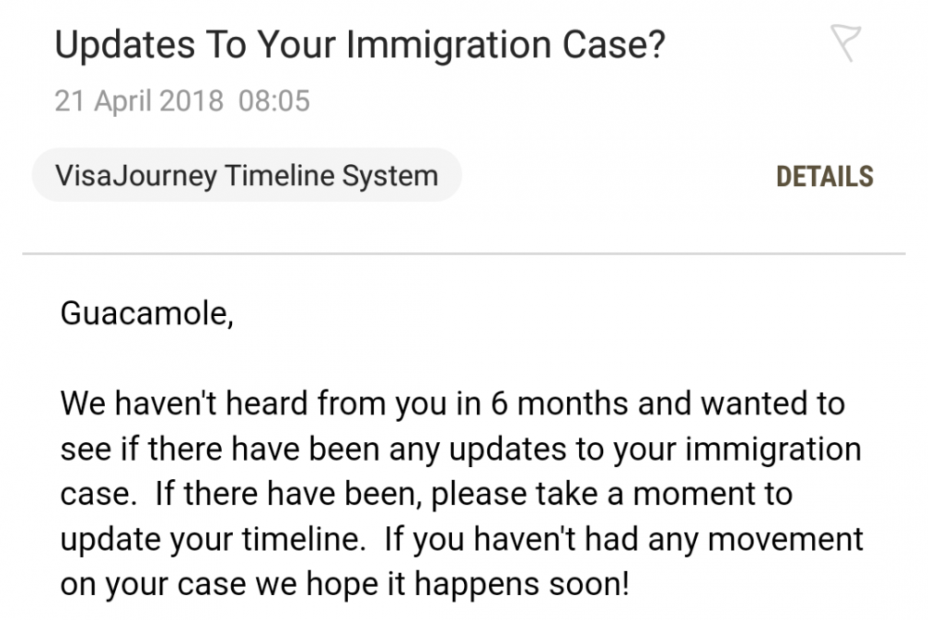Click the word 'System' in the sender chip
The height and width of the screenshot is (620, 928).
pyautogui.click(x=390, y=177)
